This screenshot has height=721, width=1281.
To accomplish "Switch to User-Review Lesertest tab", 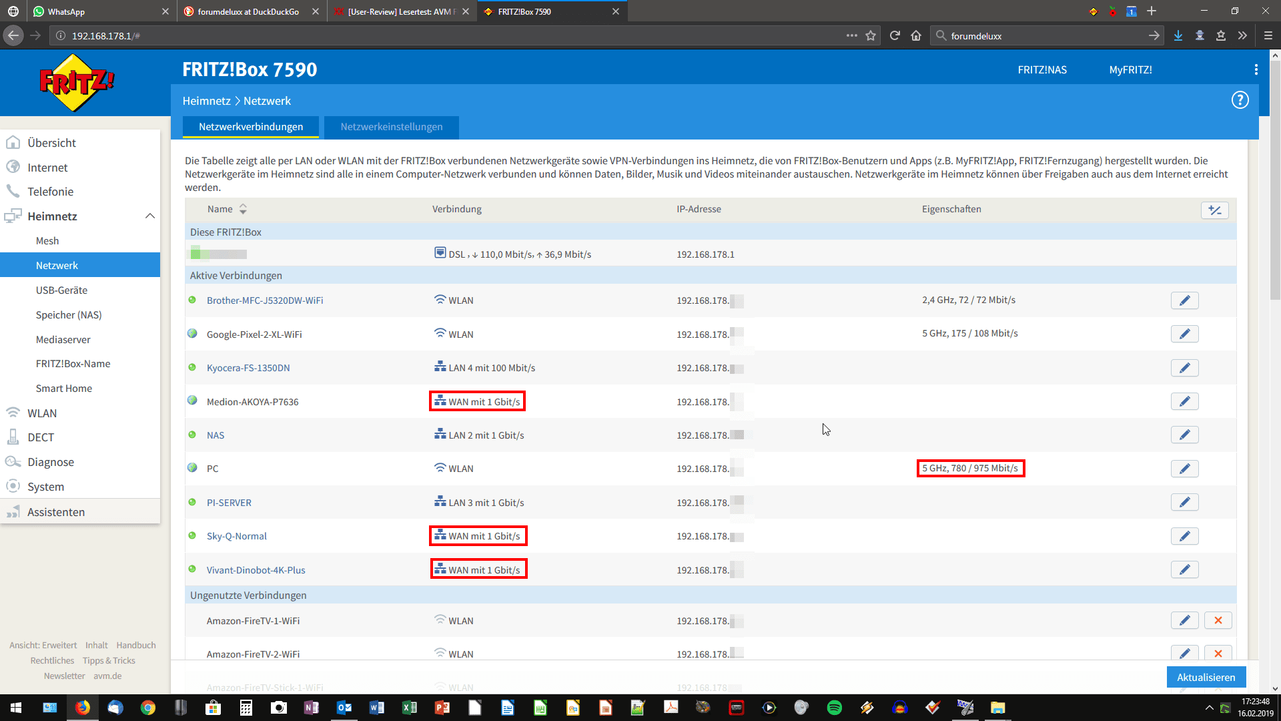I will click(x=402, y=11).
